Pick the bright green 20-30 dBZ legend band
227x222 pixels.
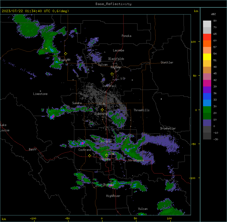(207, 110)
